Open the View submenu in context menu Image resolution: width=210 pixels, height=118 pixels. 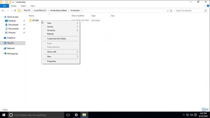click(61, 23)
